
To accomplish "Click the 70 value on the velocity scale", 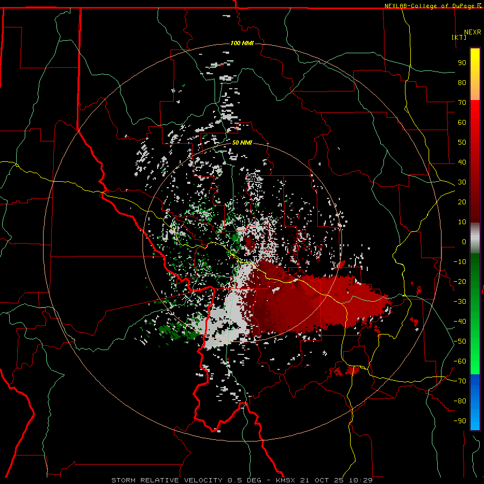I will (462, 103).
